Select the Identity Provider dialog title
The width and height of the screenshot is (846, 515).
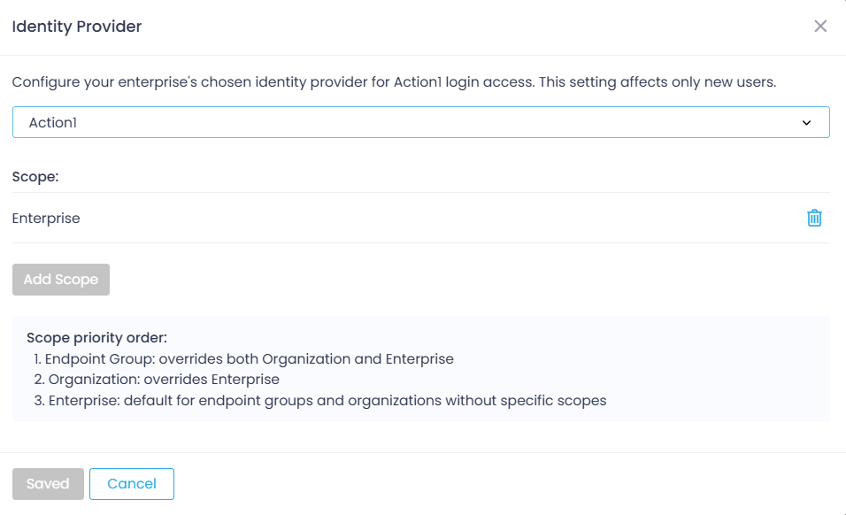click(76, 27)
